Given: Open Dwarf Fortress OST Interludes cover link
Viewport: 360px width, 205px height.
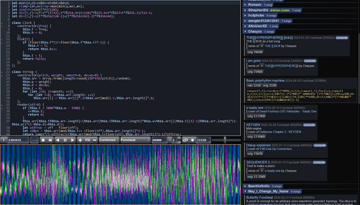Looking at the screenshot, I should click(x=288, y=111).
